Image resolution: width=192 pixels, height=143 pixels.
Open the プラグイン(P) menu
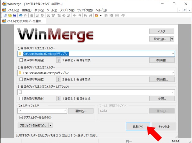(x=67, y=10)
